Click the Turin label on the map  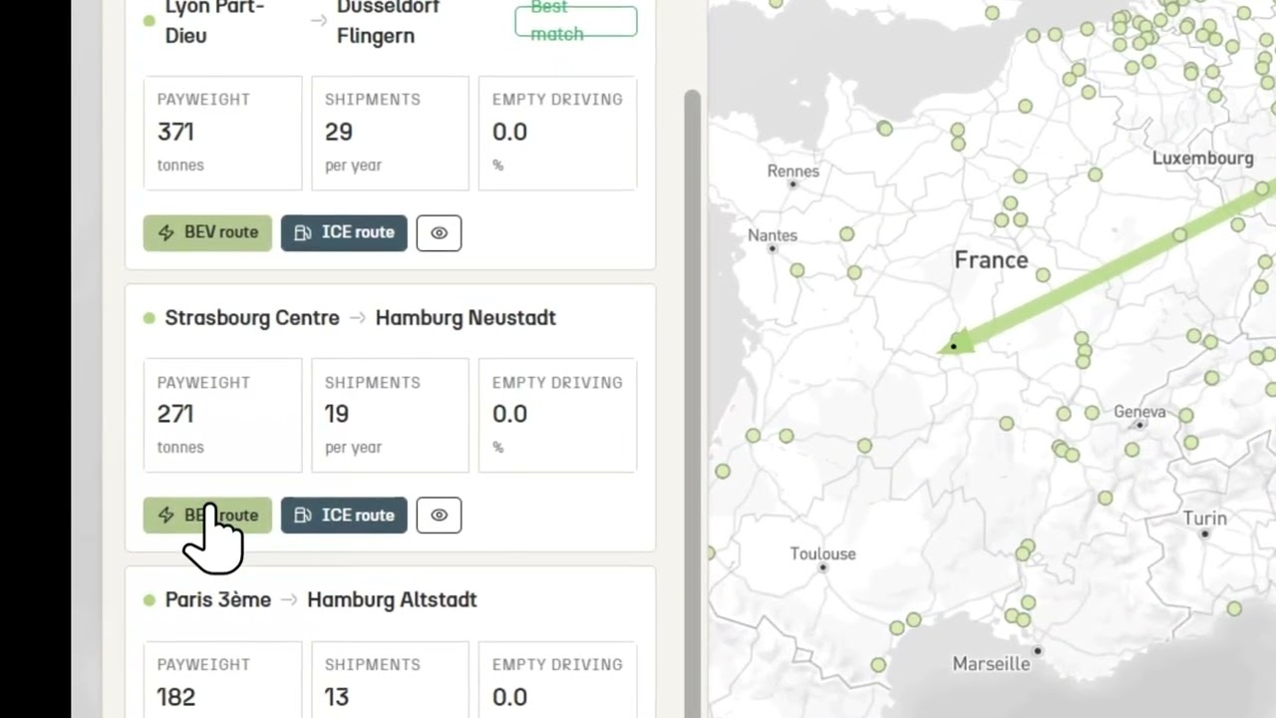coord(1205,519)
